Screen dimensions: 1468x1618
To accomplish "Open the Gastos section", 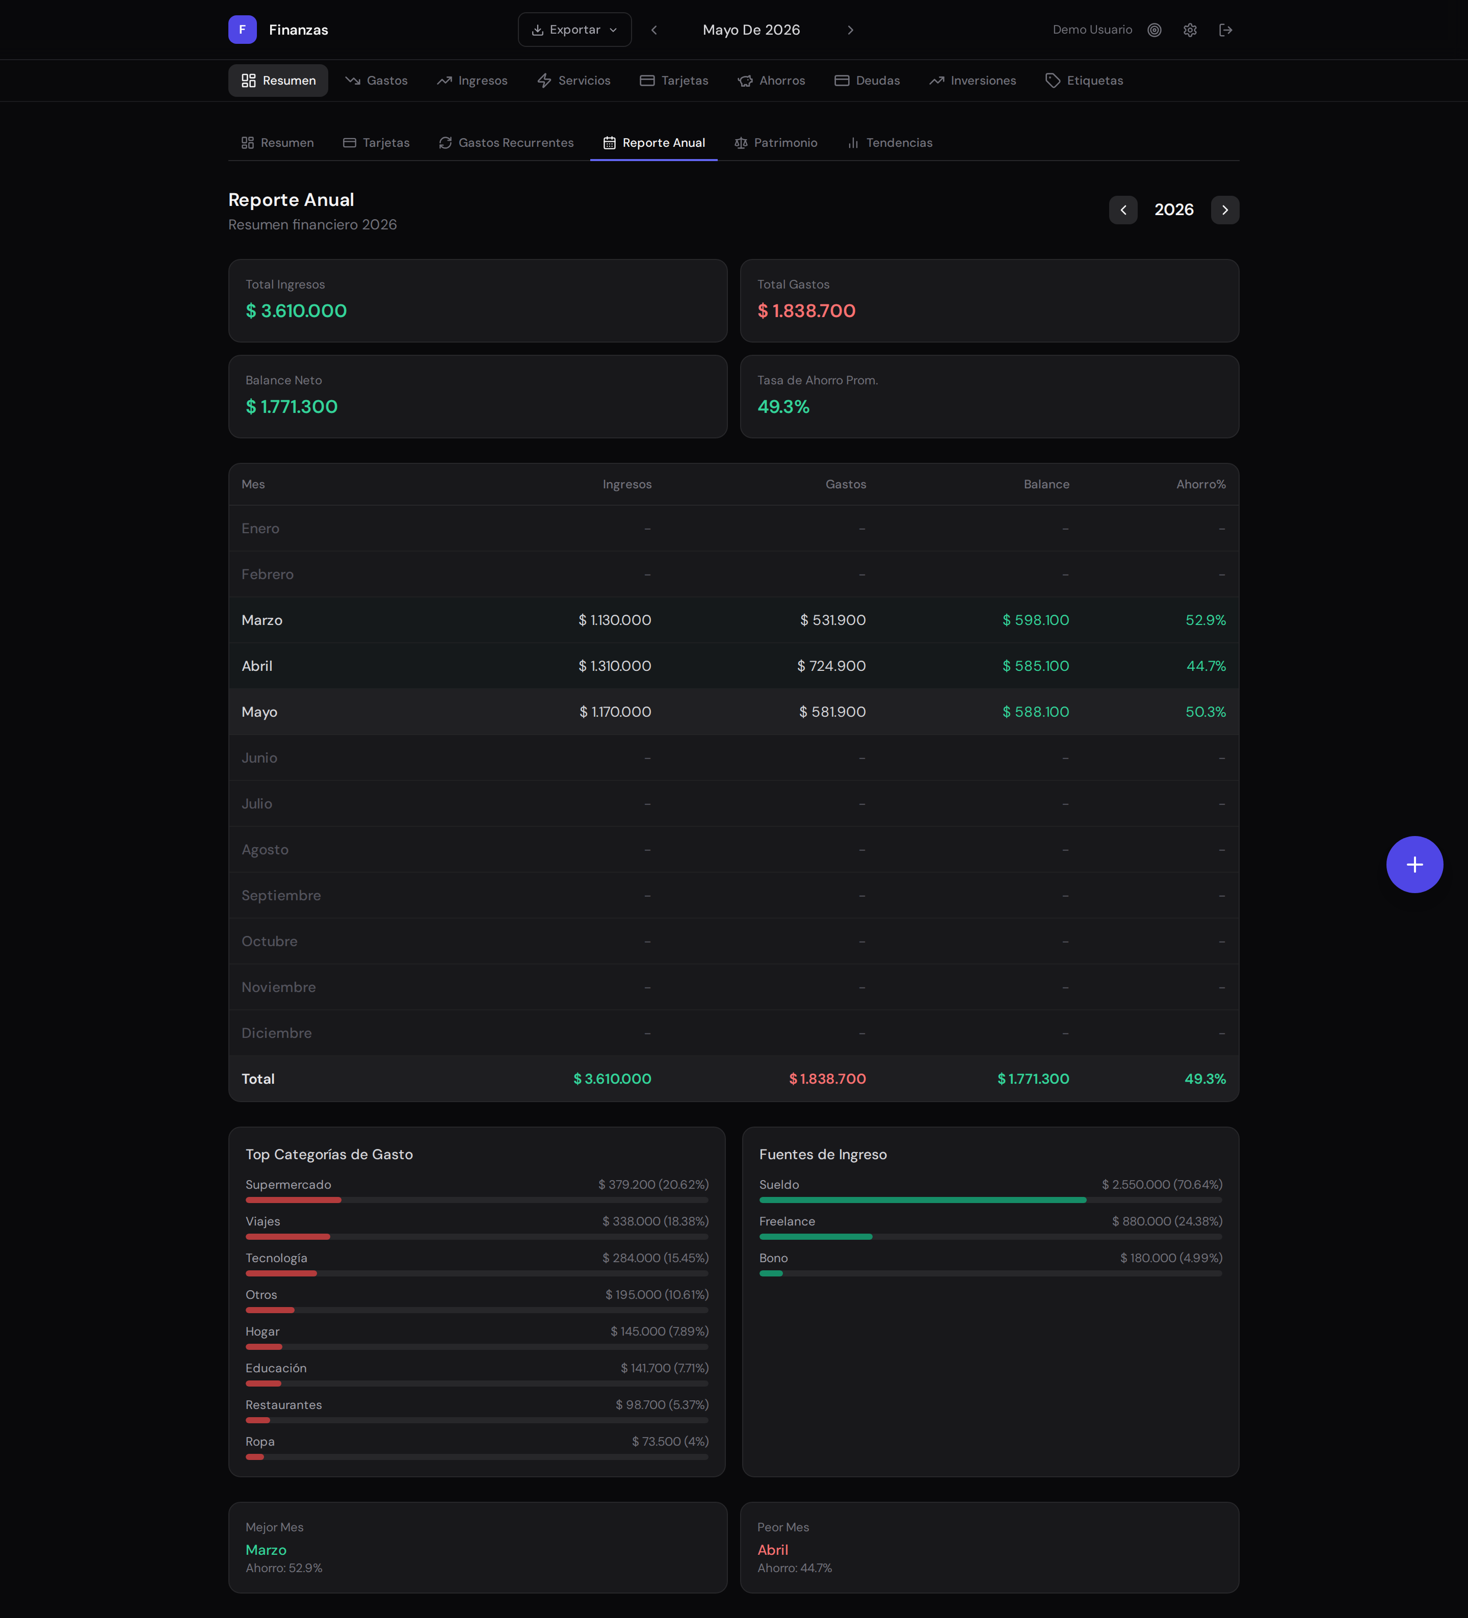I will (x=377, y=80).
